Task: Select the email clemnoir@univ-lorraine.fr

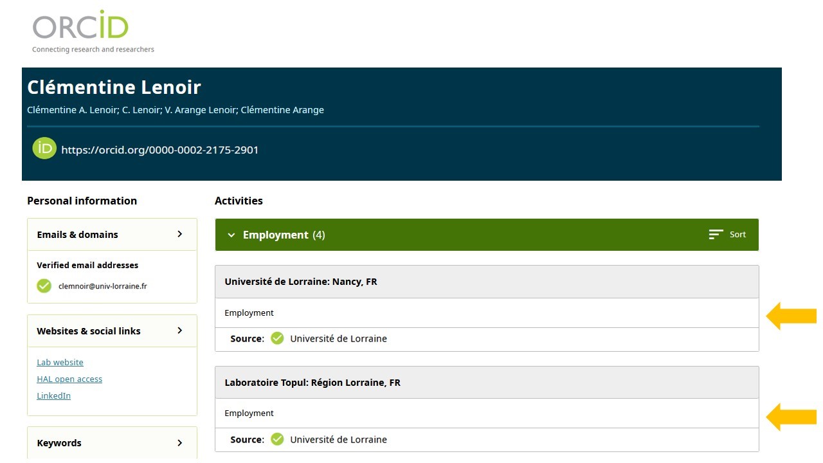Action: 103,286
